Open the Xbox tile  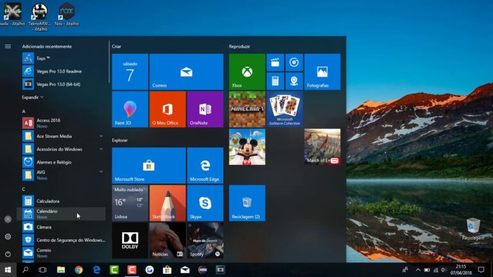click(x=246, y=72)
